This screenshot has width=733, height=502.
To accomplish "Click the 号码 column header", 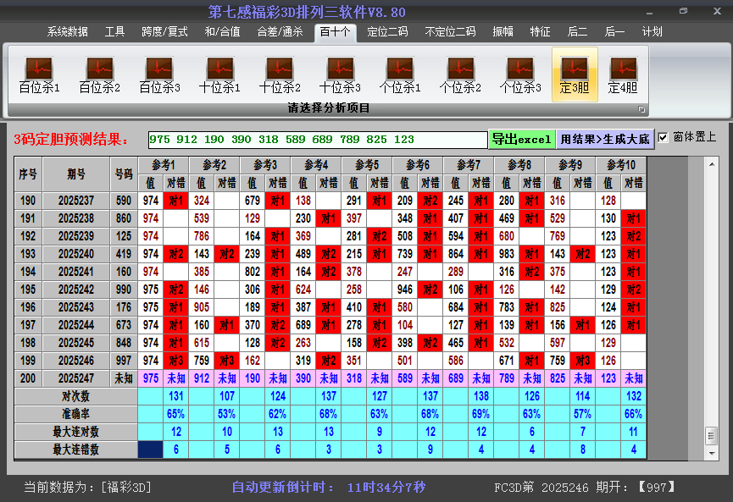I will (x=124, y=174).
